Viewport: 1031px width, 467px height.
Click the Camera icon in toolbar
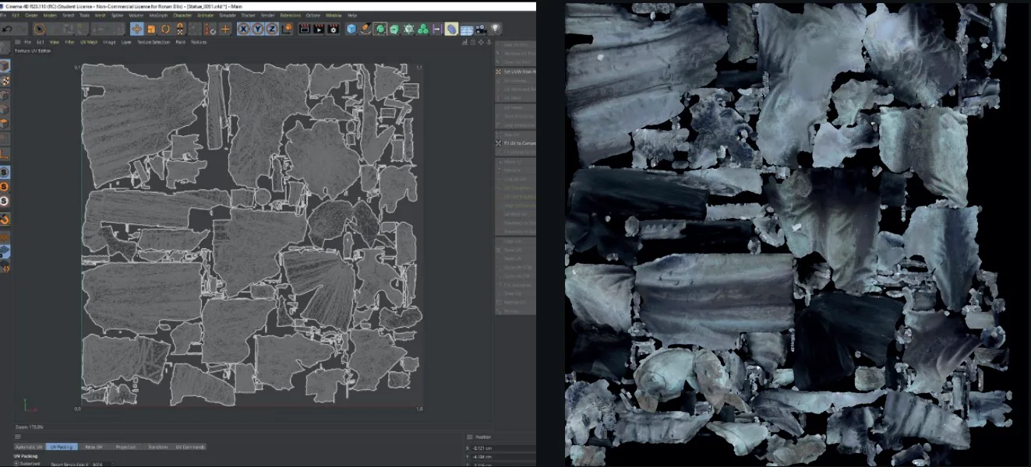tap(481, 29)
